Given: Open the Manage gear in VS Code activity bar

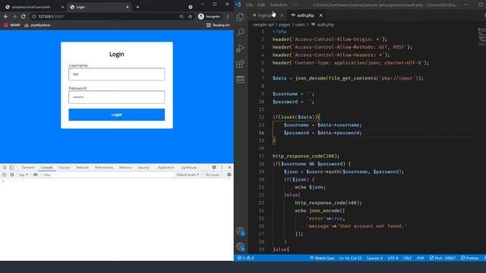Looking at the screenshot, I should click(240, 246).
